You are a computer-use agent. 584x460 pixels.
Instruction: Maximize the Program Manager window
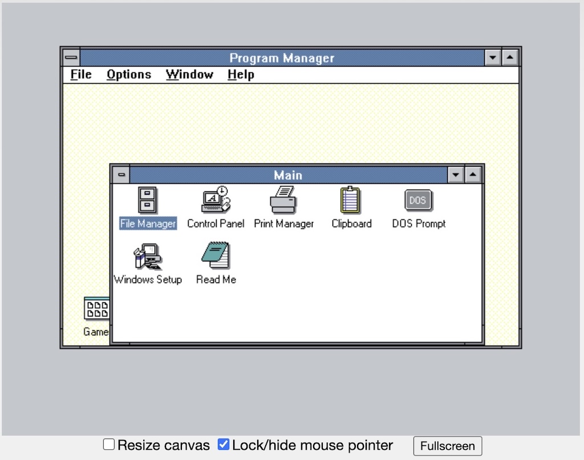(510, 57)
